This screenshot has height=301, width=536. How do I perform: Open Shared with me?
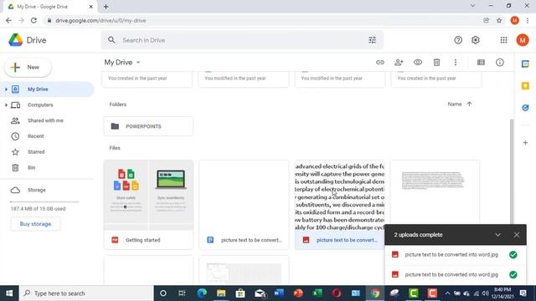point(45,120)
